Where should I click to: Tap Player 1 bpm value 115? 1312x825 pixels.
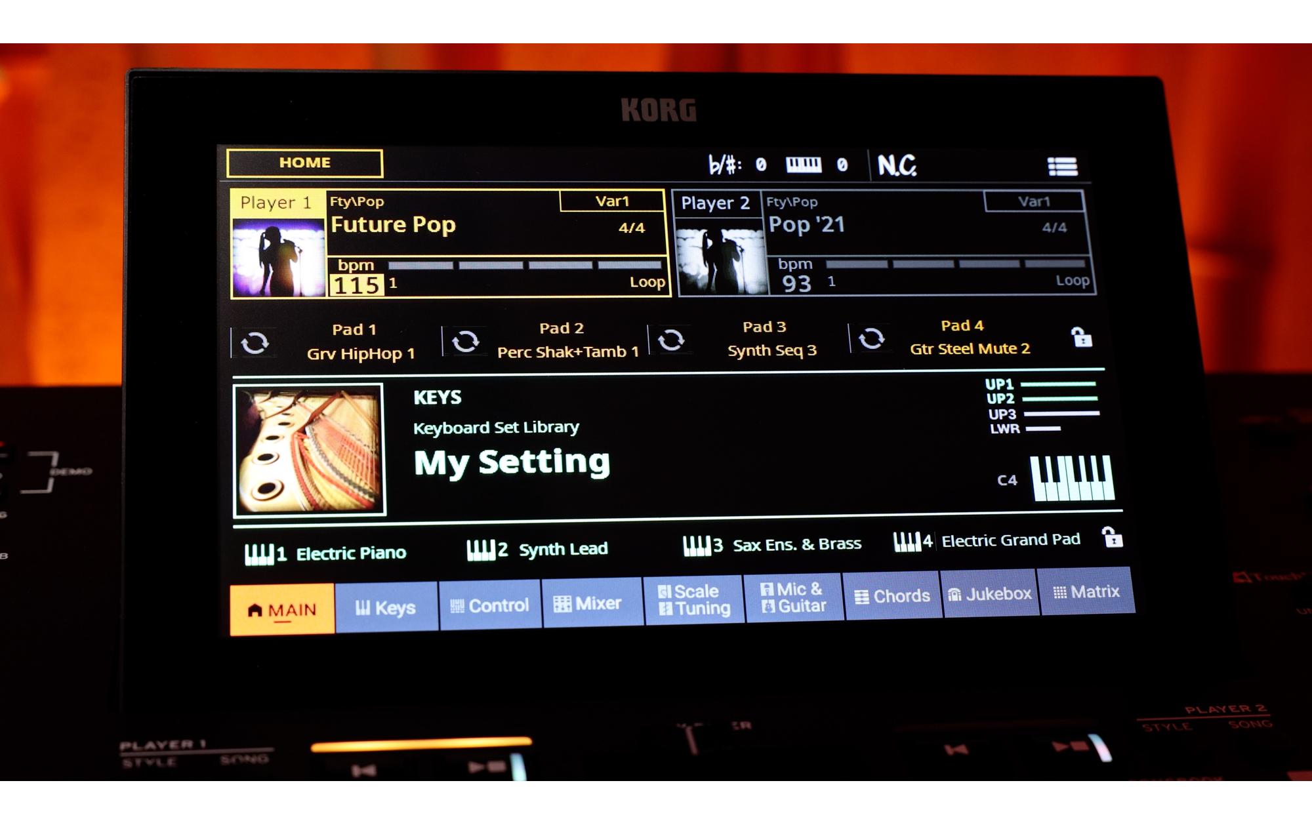(357, 285)
